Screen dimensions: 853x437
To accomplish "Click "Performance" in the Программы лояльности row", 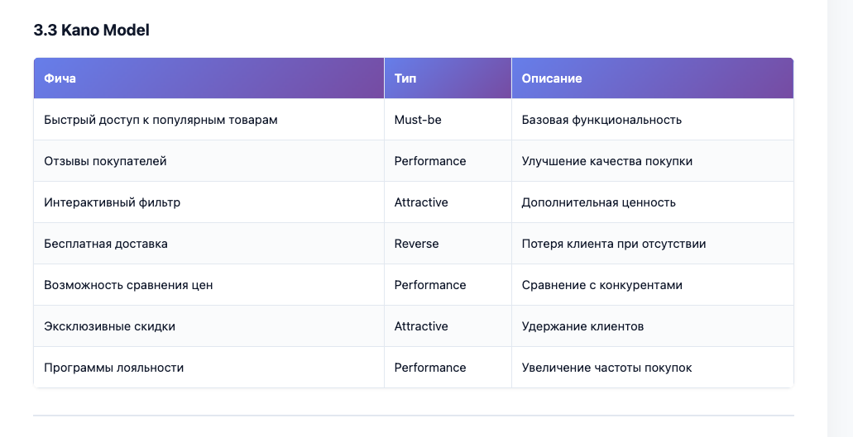I will [448, 367].
